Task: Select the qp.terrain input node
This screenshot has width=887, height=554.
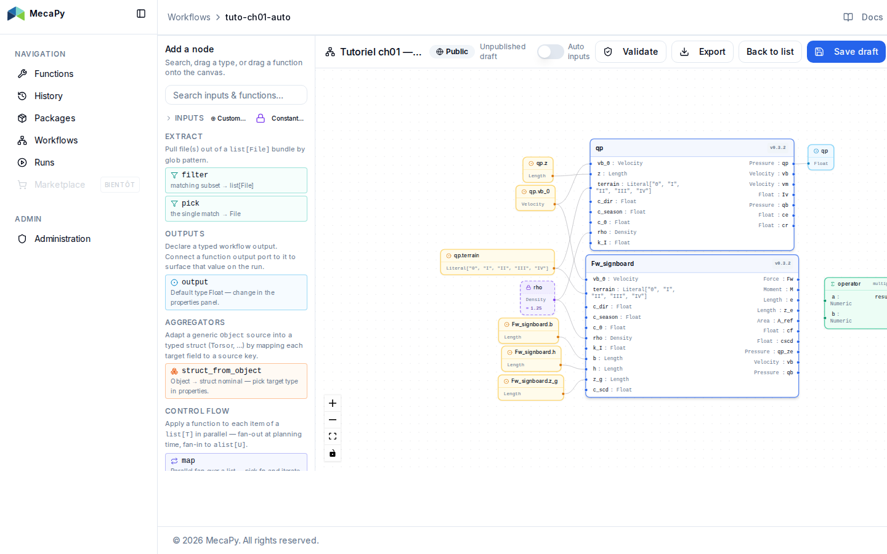Action: 498,262
